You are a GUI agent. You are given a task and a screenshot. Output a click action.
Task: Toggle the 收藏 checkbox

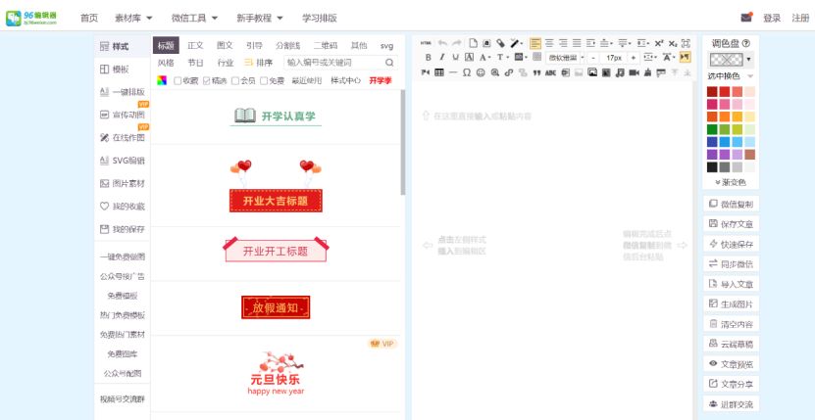click(178, 81)
